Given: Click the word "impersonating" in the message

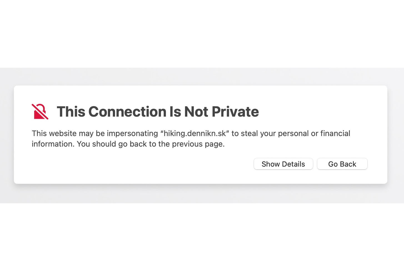Looking at the screenshot, I should click(132, 134).
